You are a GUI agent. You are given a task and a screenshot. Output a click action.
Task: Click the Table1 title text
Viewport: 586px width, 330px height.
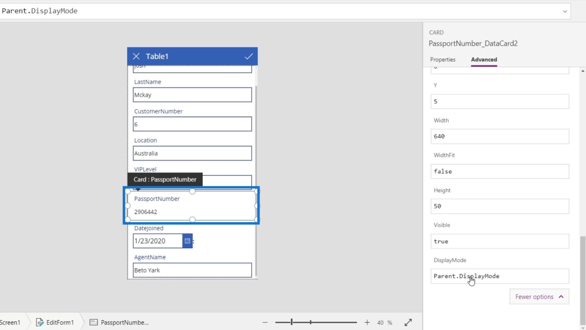pos(157,56)
